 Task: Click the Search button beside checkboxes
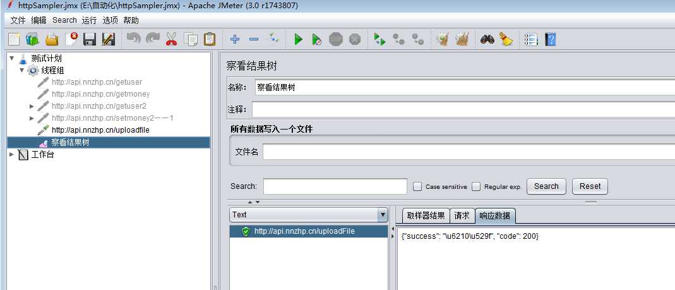tap(546, 186)
